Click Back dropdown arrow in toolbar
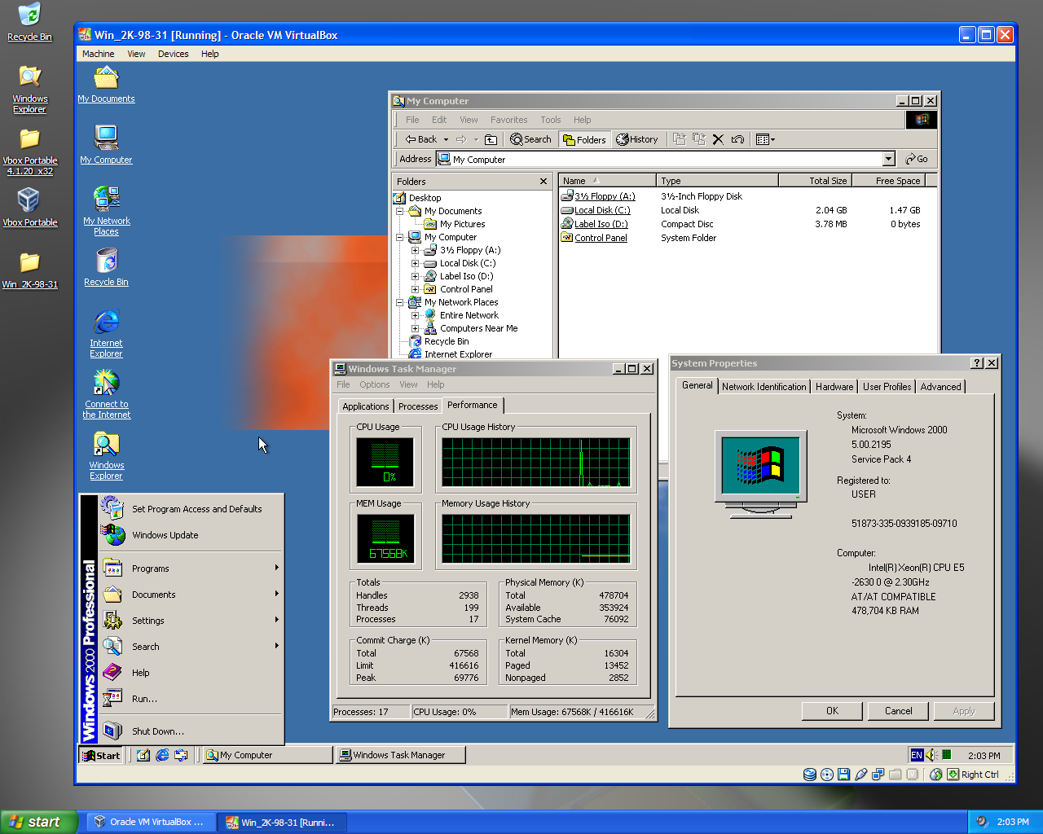This screenshot has width=1043, height=834. (446, 139)
